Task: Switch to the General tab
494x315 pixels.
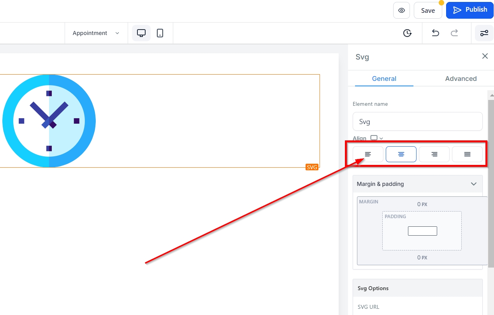Action: point(384,79)
